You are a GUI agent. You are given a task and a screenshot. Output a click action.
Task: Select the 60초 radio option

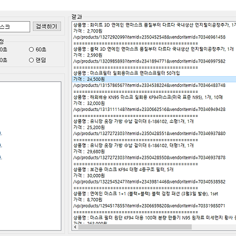[37, 50]
